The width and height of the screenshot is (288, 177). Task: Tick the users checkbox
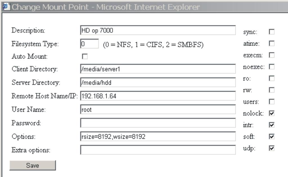272,102
